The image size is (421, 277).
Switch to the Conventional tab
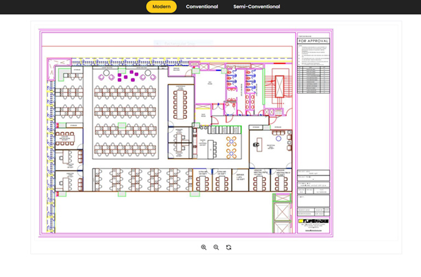[x=202, y=7]
